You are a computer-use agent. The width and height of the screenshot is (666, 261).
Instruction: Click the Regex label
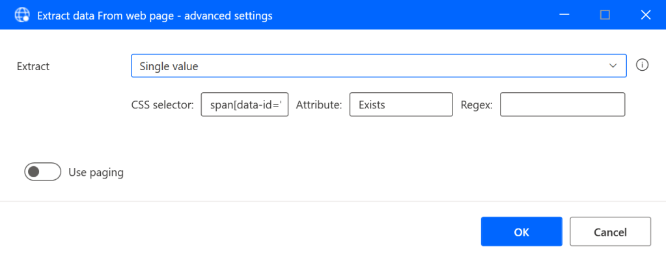(x=477, y=105)
